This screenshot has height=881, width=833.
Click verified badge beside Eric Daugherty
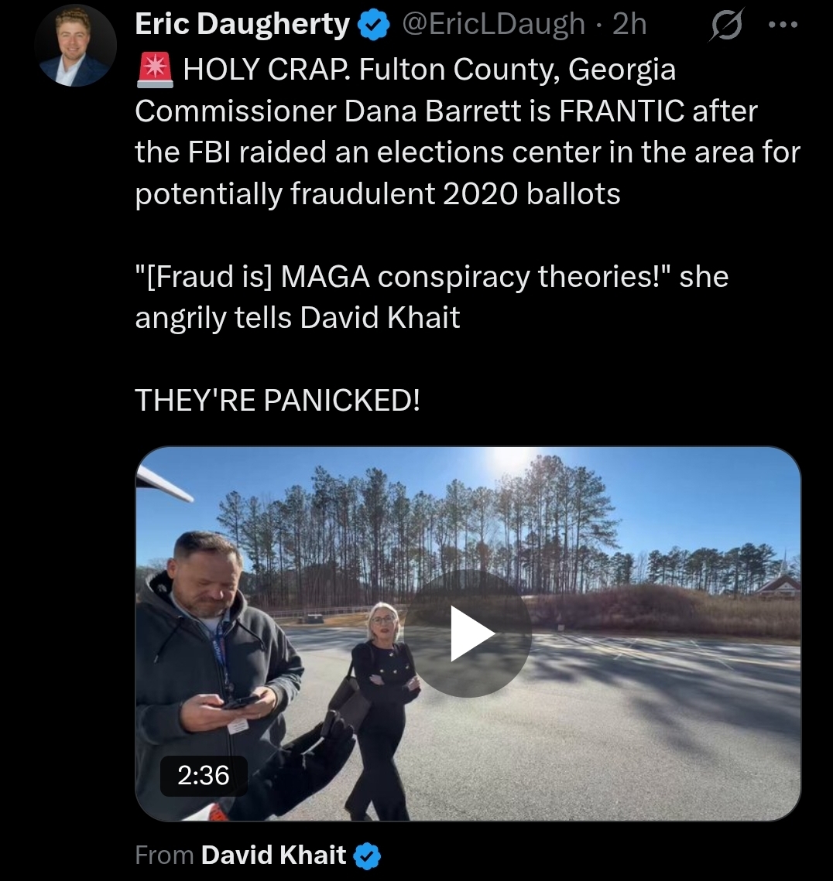point(374,26)
